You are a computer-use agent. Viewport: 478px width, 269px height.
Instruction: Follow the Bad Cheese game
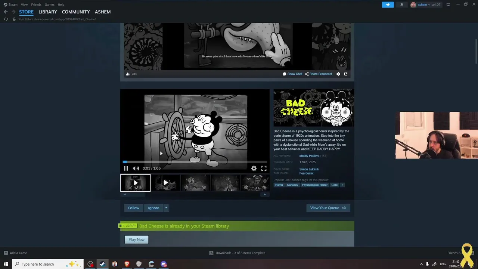[134, 208]
